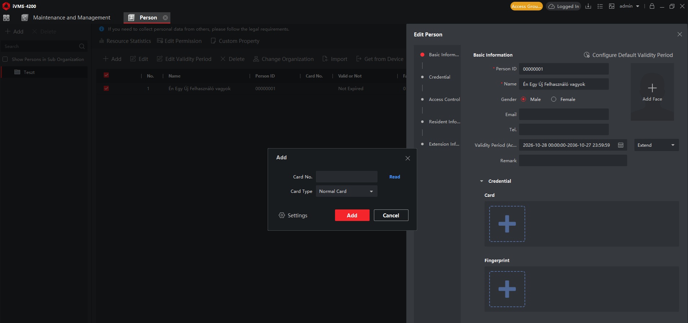Open the Extend validity dropdown
The height and width of the screenshot is (323, 688).
(x=657, y=145)
